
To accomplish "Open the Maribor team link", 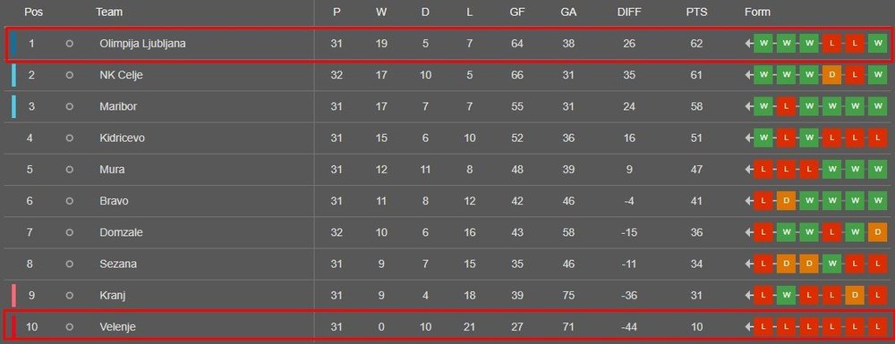I will click(x=118, y=106).
